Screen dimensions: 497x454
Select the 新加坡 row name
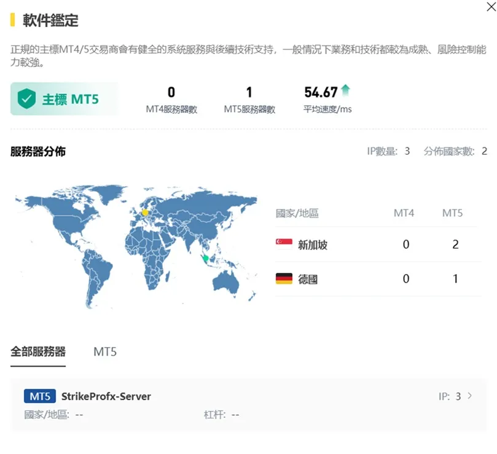point(313,245)
